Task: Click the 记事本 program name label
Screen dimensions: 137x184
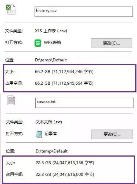Action: click(x=51, y=134)
